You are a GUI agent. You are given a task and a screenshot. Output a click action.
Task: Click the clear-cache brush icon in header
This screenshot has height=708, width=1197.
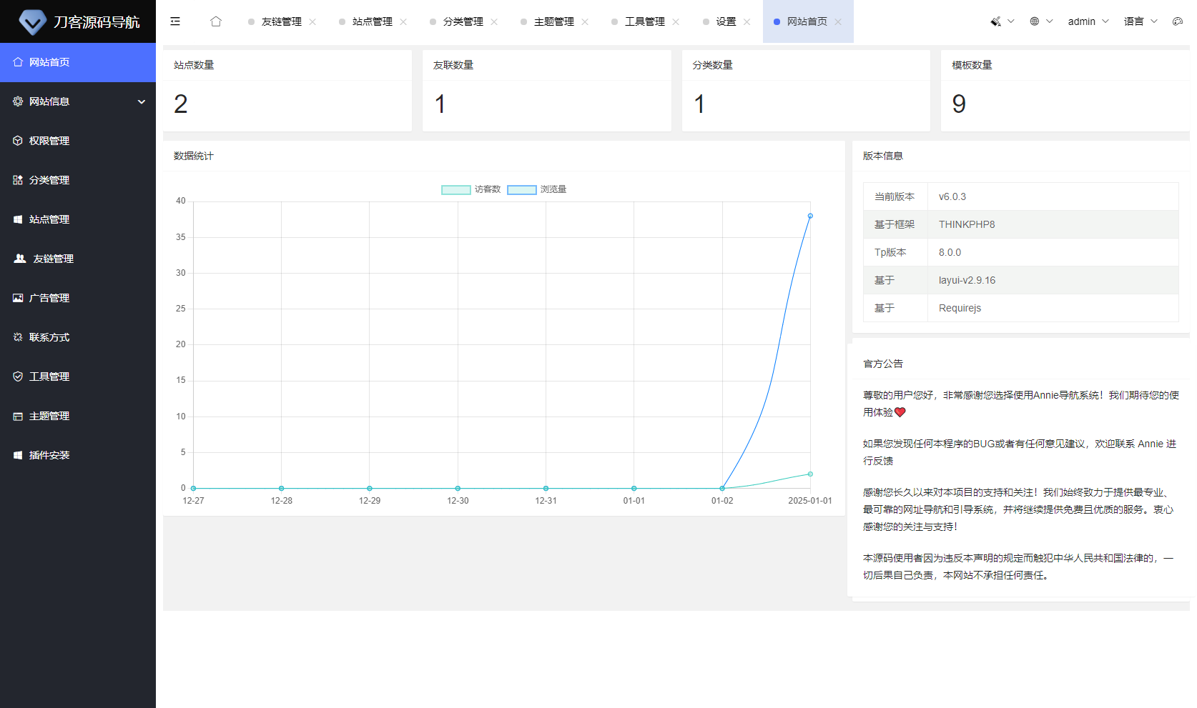[x=995, y=21]
